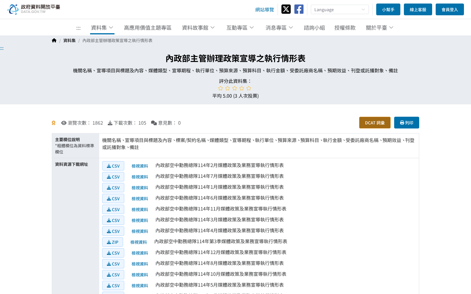Expand the 關於平臺 navigation menu
The width and height of the screenshot is (471, 294).
tap(380, 28)
